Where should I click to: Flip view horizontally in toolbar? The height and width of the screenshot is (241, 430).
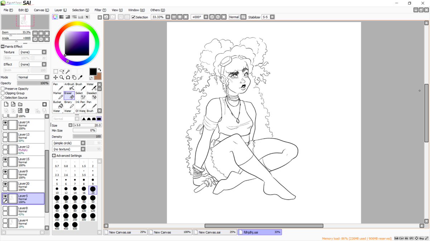244,17
